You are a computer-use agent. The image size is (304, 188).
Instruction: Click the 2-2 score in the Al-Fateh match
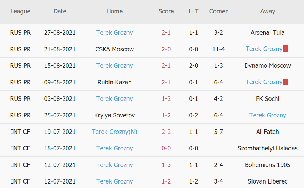(x=166, y=132)
